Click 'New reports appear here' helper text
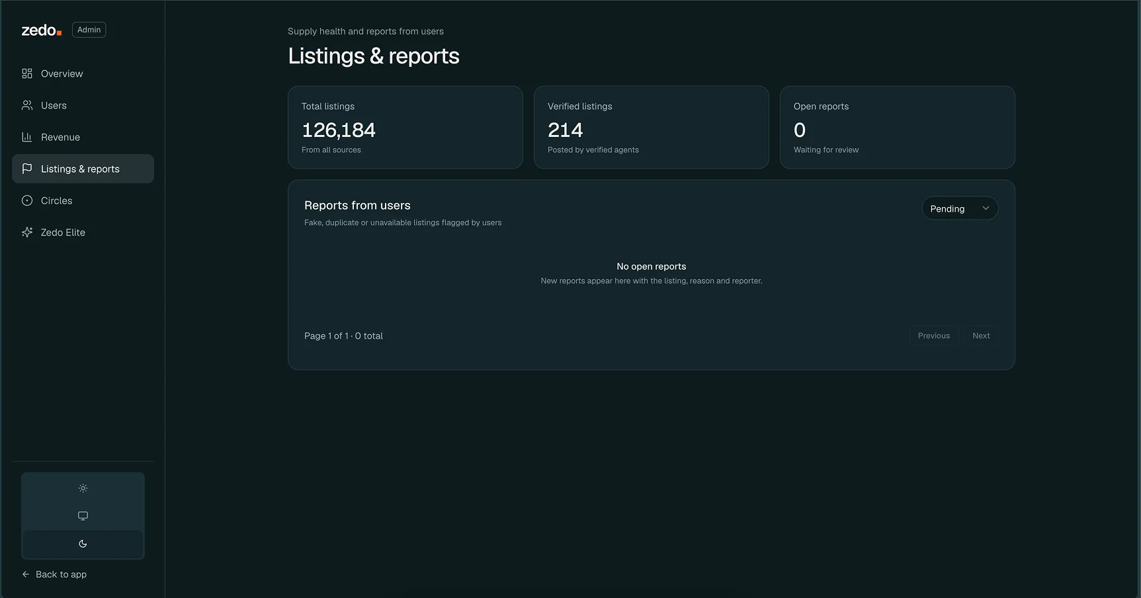The height and width of the screenshot is (598, 1141). click(652, 281)
